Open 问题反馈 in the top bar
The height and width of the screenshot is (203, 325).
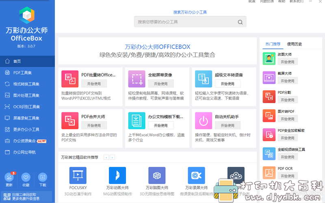tap(267, 1)
